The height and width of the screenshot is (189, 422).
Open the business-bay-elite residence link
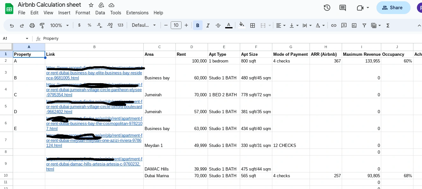click(94, 73)
